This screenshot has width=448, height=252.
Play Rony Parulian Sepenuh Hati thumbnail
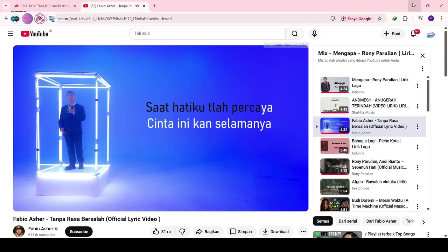pyautogui.click(x=335, y=167)
